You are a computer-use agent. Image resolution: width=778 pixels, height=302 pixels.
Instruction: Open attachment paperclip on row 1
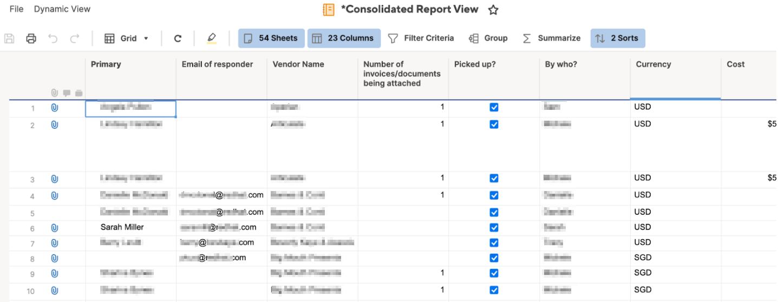click(54, 108)
